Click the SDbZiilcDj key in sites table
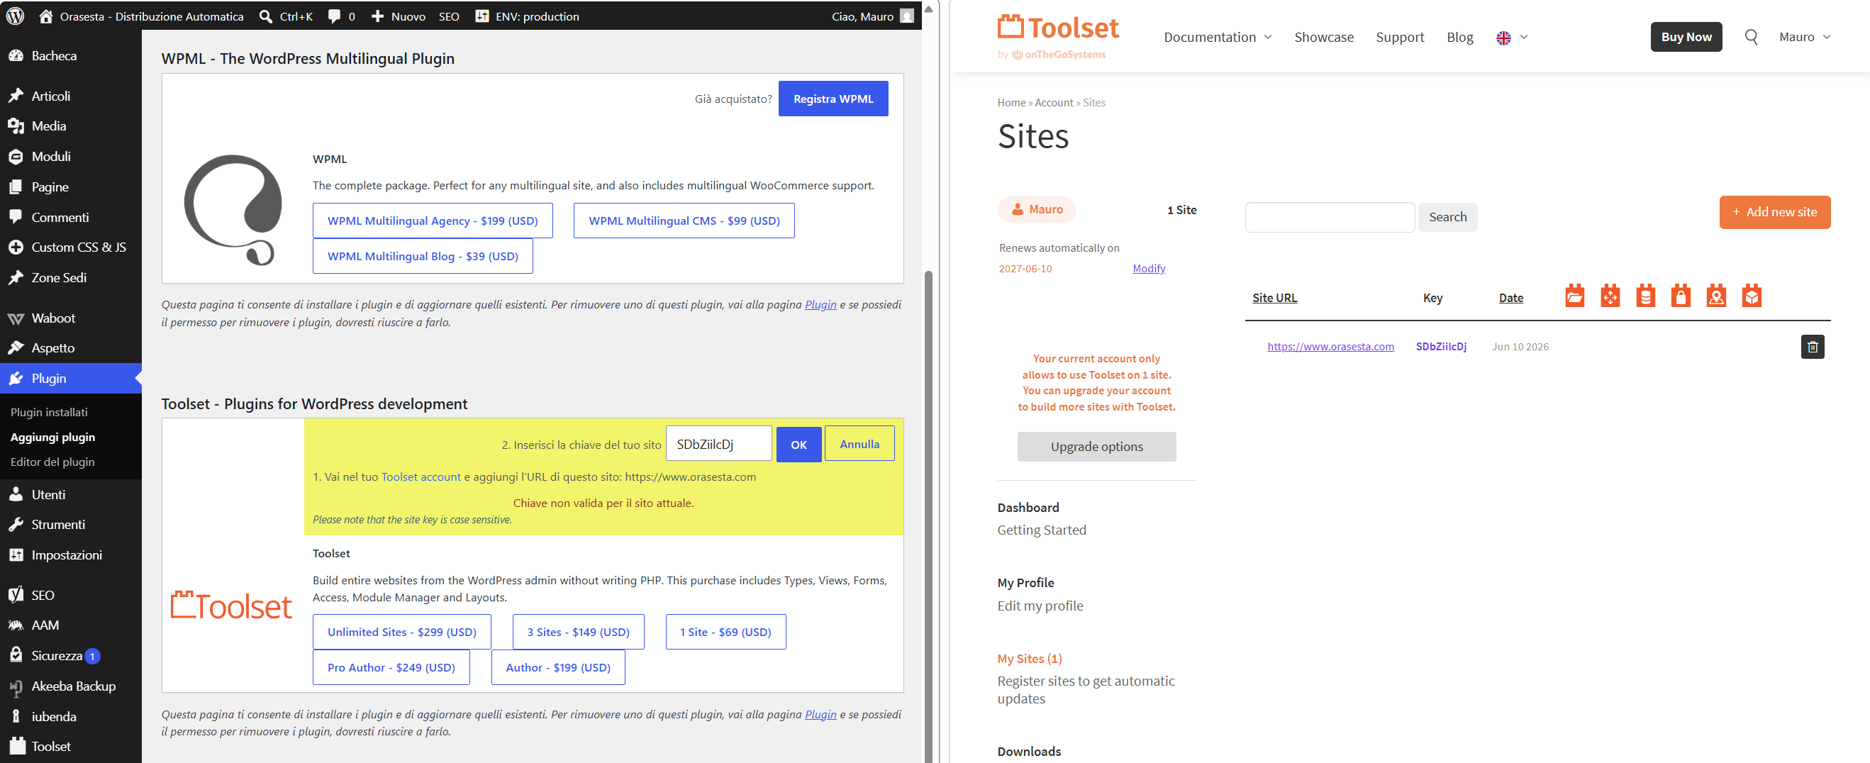 1440,347
